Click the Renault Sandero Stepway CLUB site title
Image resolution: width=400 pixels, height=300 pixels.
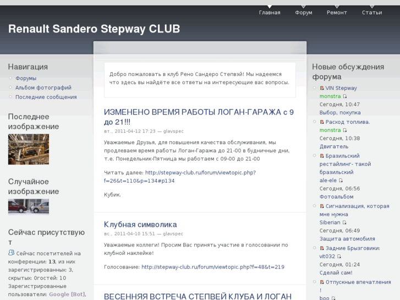click(94, 29)
